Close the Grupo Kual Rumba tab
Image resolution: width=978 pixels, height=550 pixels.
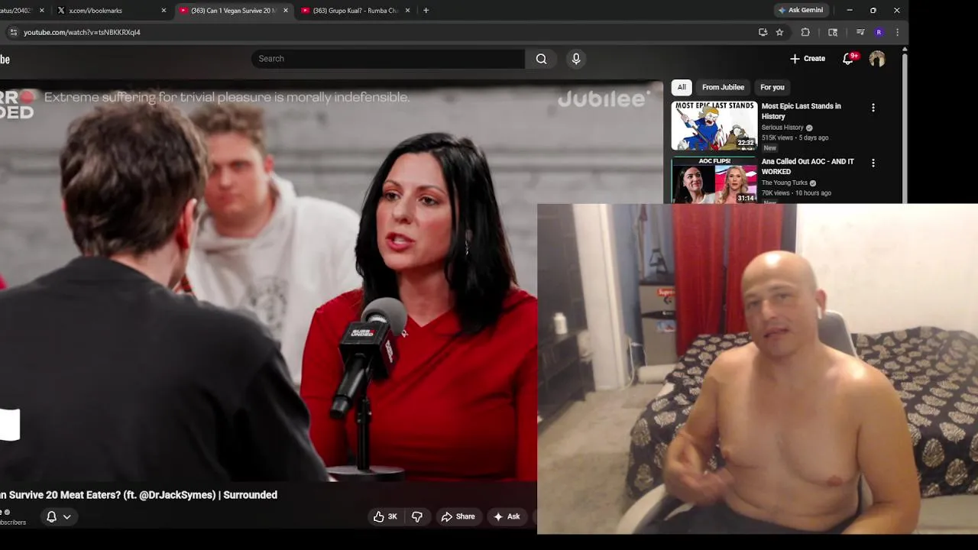(x=407, y=11)
